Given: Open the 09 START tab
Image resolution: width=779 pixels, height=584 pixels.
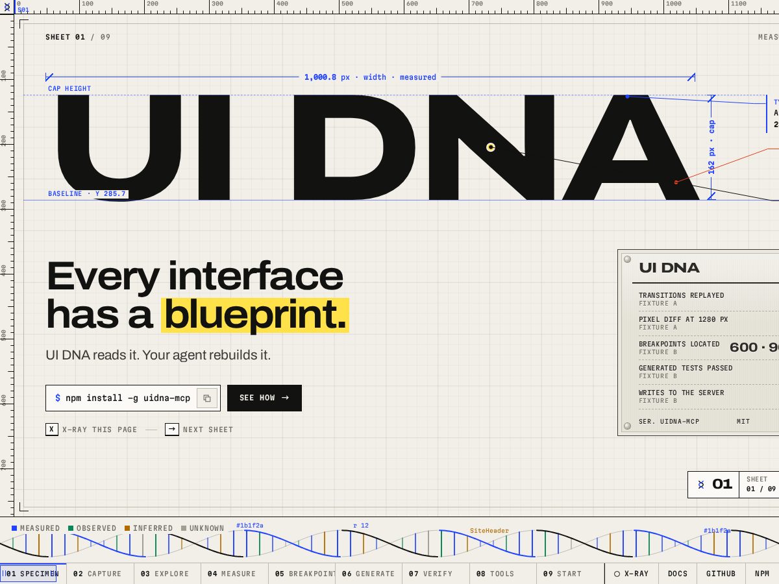Looking at the screenshot, I should [x=570, y=574].
